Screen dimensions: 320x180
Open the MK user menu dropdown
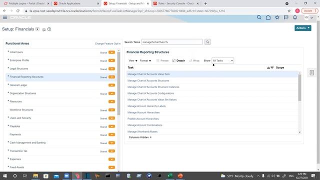point(308,17)
